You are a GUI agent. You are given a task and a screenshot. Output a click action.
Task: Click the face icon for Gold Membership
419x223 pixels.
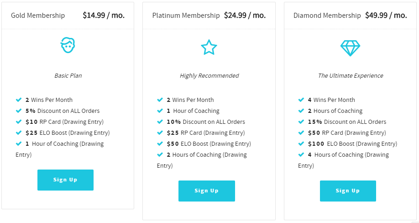tap(68, 45)
